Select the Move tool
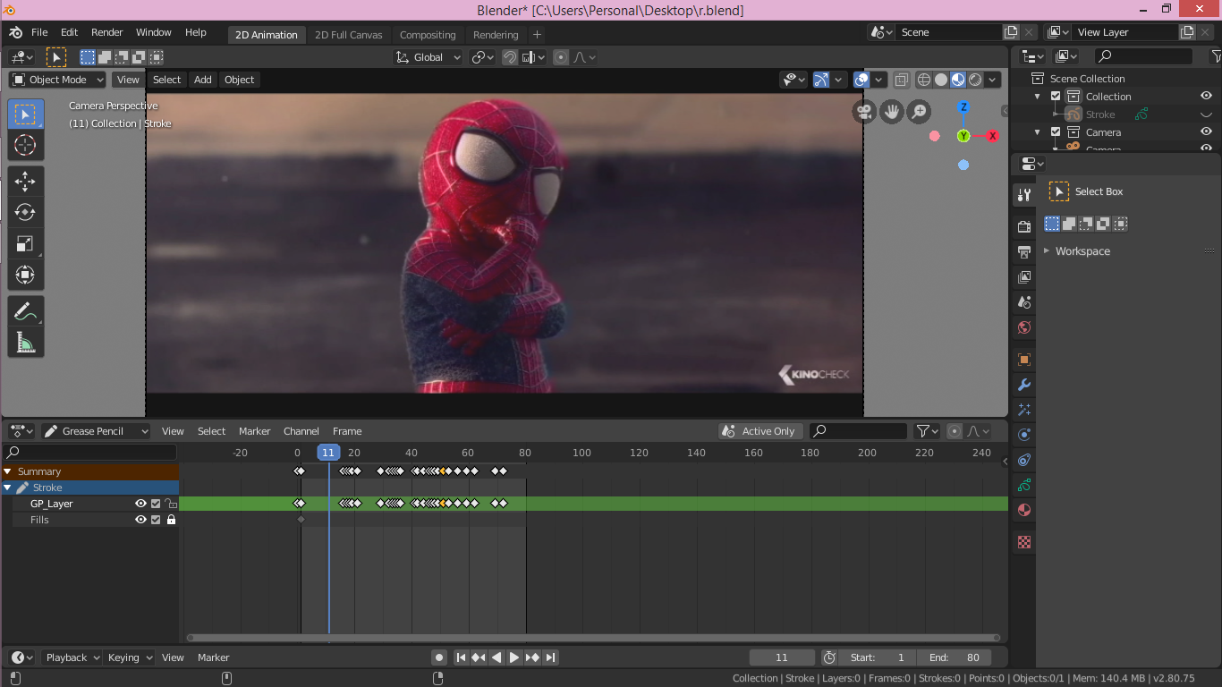 [25, 181]
